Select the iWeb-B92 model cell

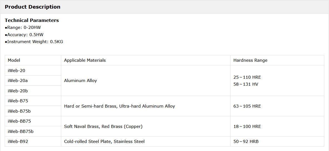click(18, 142)
